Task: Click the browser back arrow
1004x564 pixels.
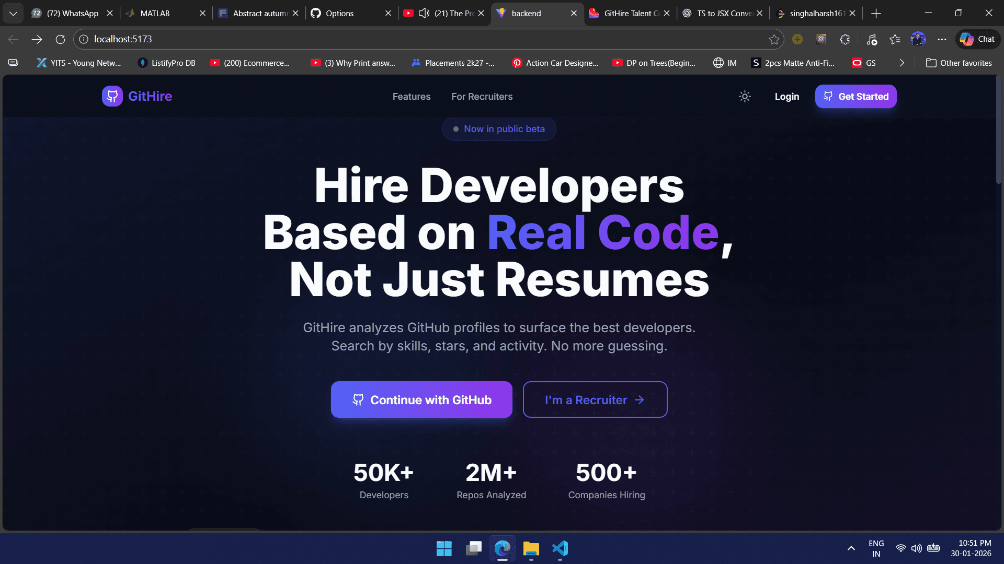Action: pyautogui.click(x=14, y=39)
